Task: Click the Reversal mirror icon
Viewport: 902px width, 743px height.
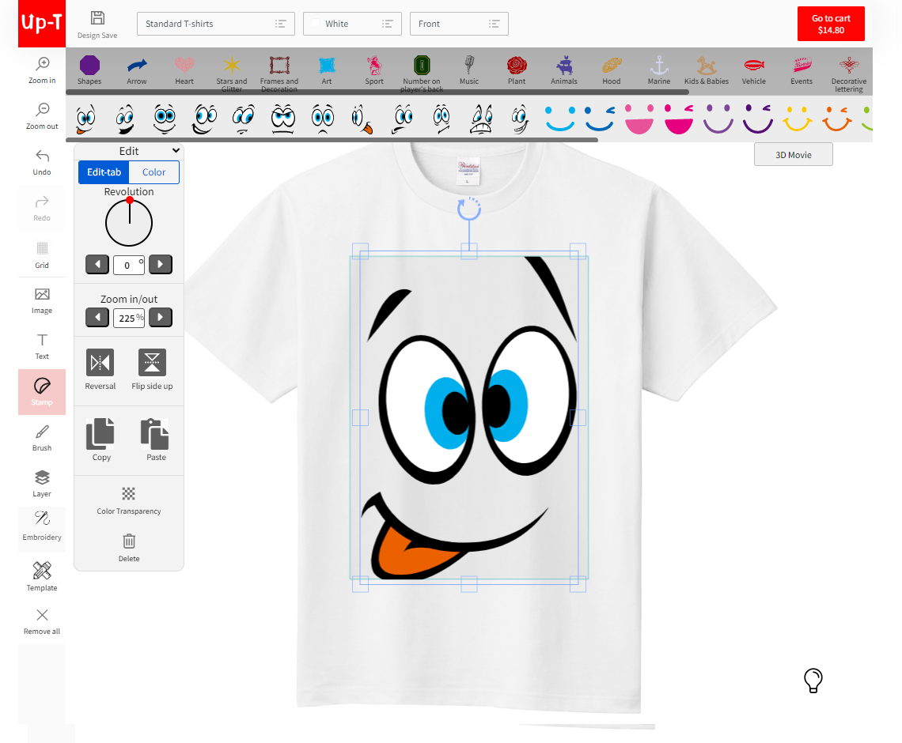Action: 100,364
